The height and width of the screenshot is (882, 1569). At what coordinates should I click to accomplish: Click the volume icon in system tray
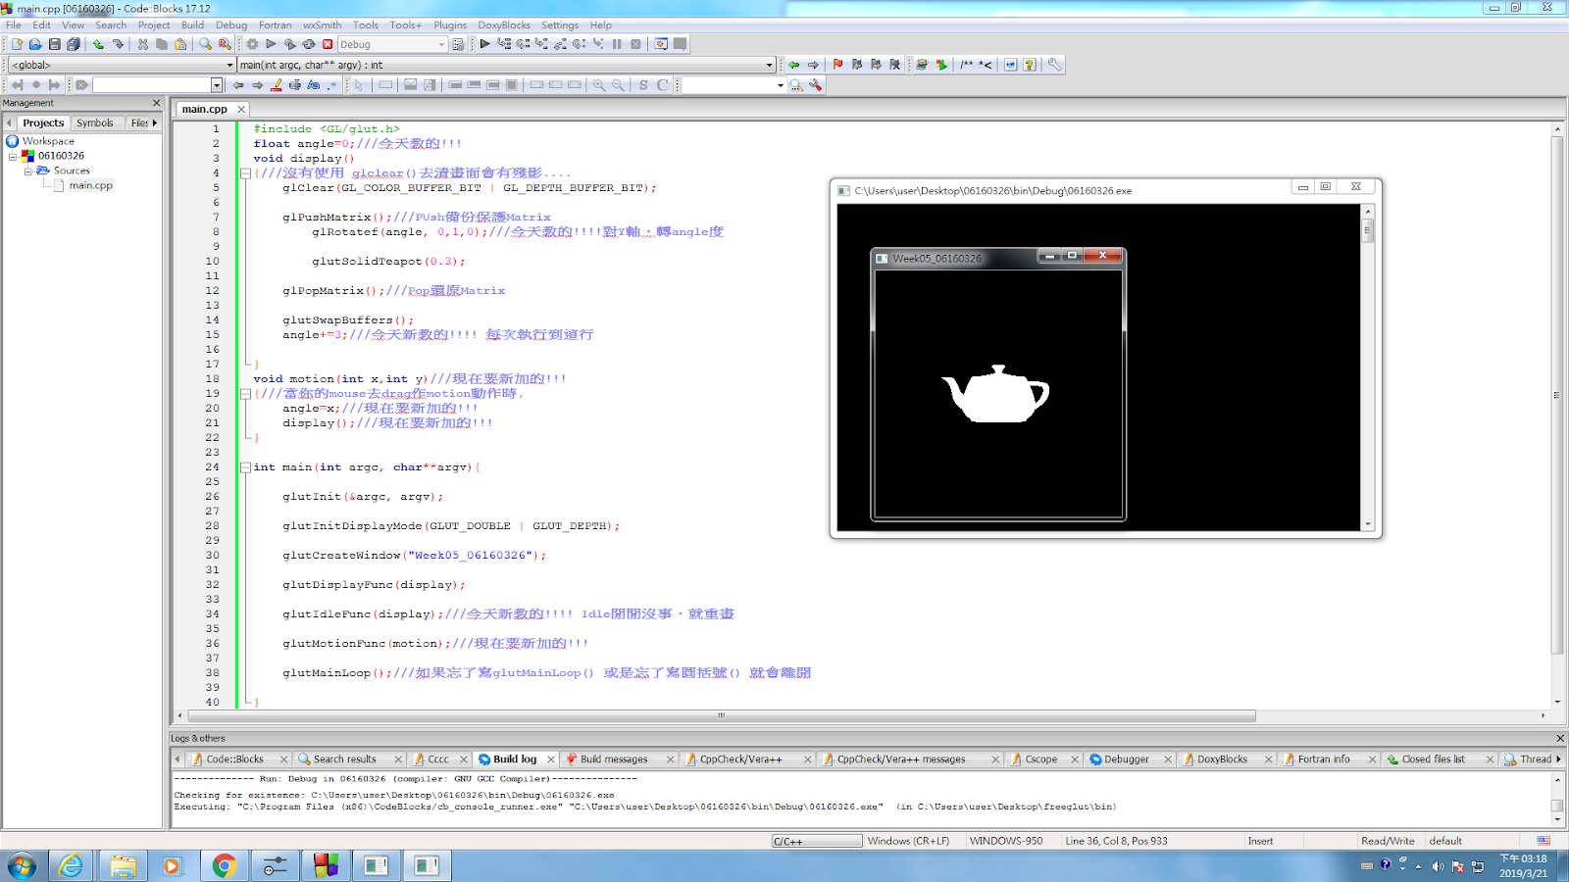pos(1437,866)
